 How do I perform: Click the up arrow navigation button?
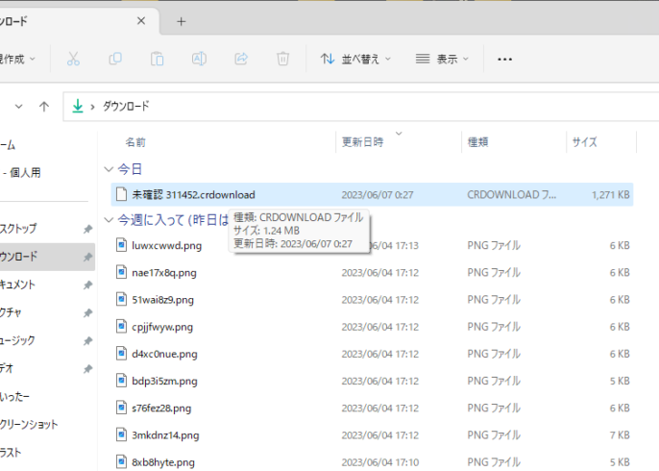(43, 106)
